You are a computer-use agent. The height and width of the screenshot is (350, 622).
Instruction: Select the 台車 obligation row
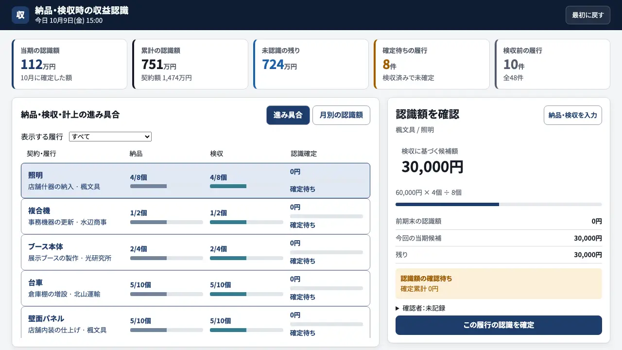195,288
